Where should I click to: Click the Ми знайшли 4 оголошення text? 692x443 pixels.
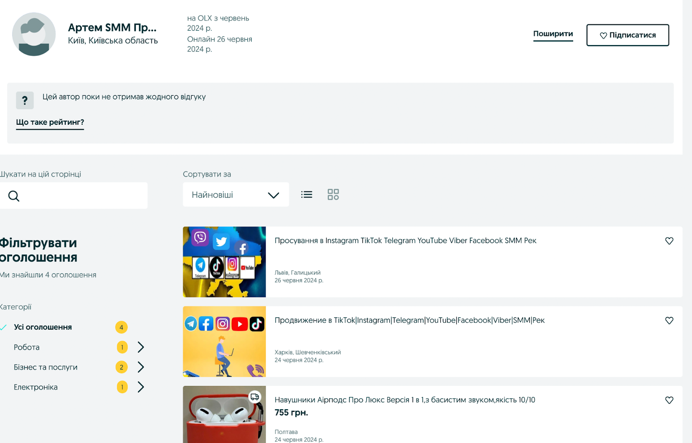[48, 275]
